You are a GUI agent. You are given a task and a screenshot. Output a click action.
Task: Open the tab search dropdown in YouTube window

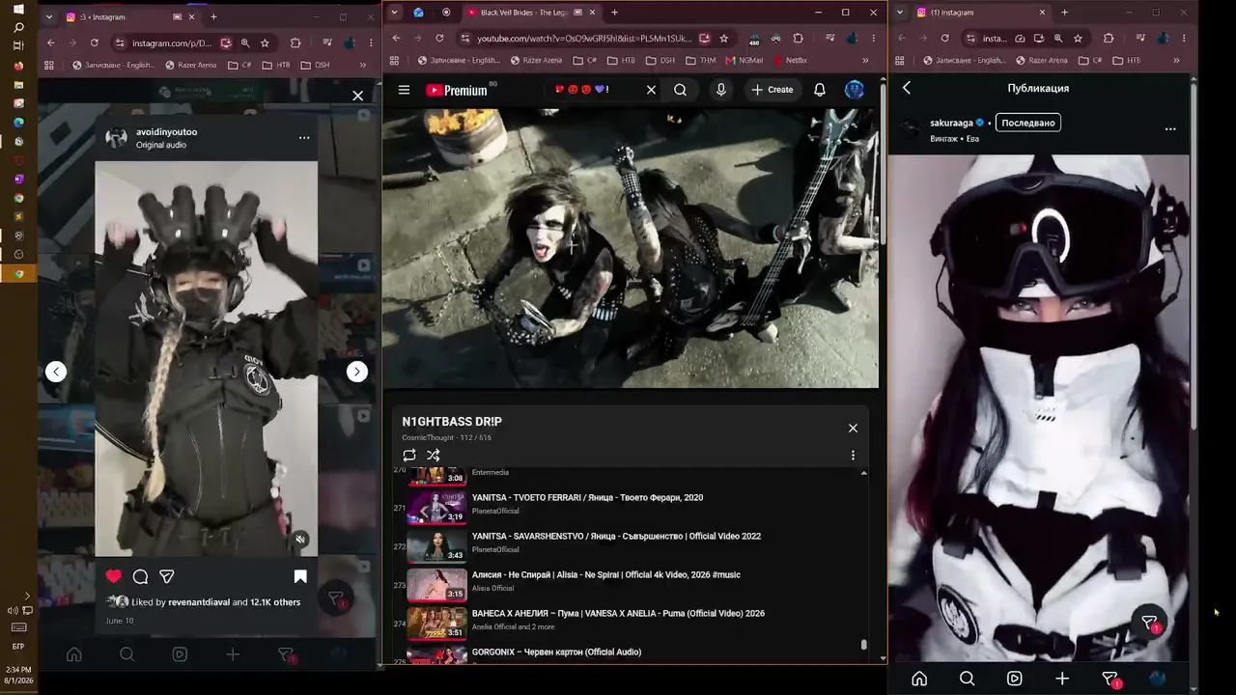[x=394, y=13]
